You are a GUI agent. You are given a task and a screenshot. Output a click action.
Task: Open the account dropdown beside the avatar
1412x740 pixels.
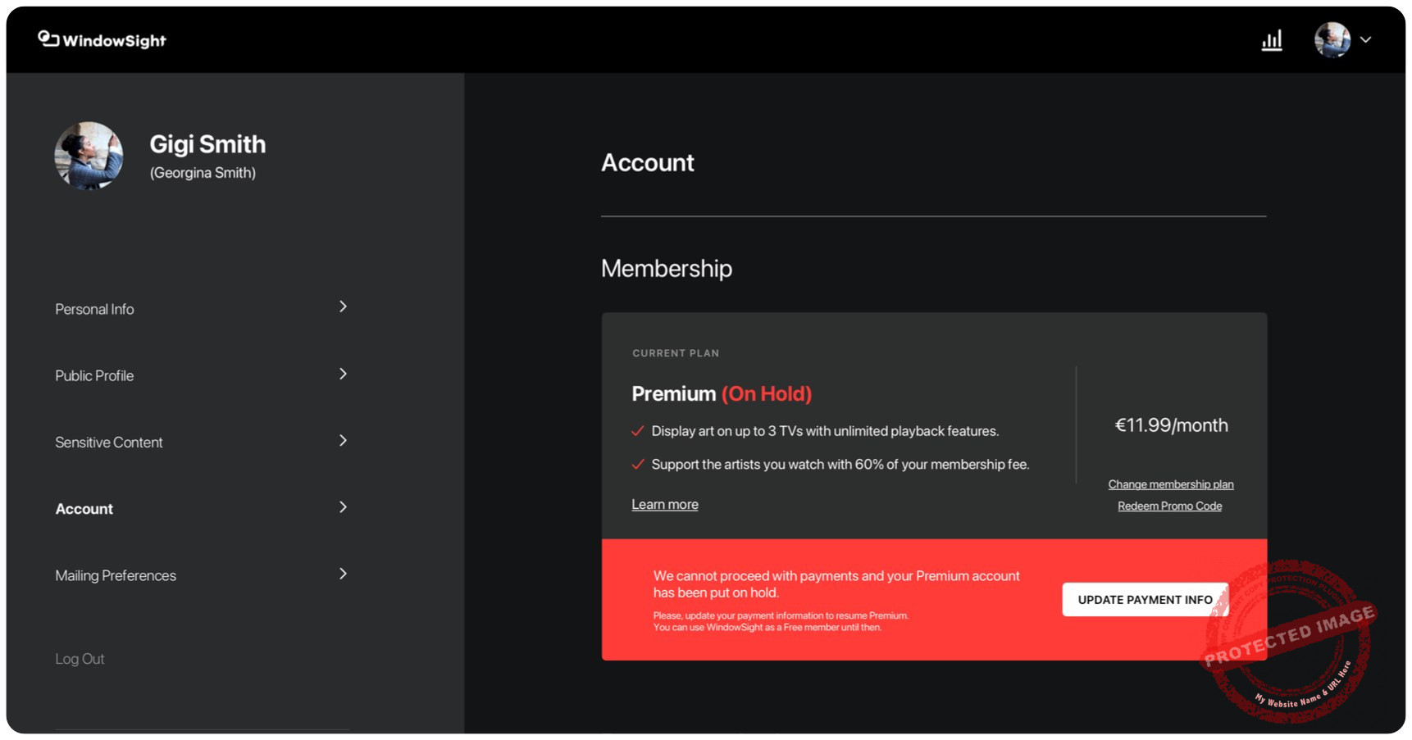pos(1366,39)
